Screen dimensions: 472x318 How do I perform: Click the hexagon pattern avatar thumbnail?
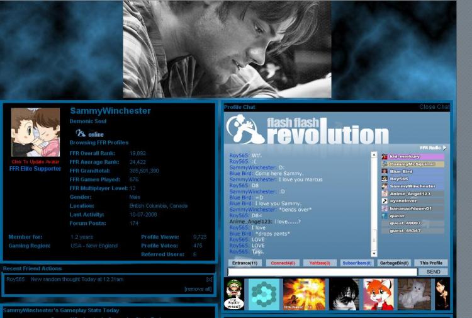[x=264, y=294]
